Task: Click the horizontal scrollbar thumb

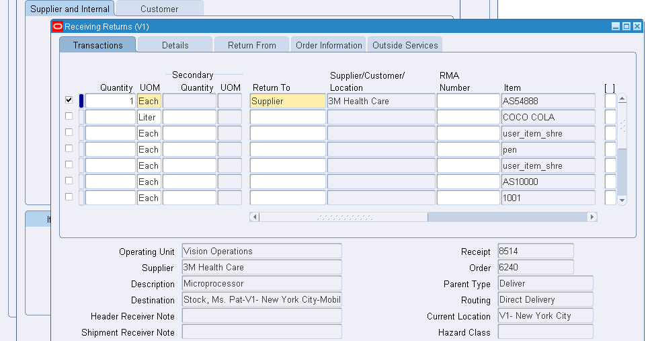Action: (343, 217)
